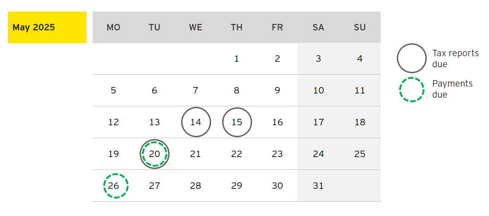Select date 12 in the calendar
The image size is (489, 216).
pos(113,123)
